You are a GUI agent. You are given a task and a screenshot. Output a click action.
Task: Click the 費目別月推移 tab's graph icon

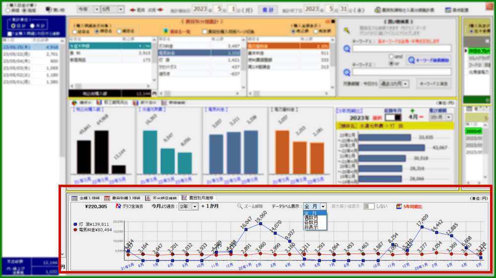pyautogui.click(x=185, y=198)
